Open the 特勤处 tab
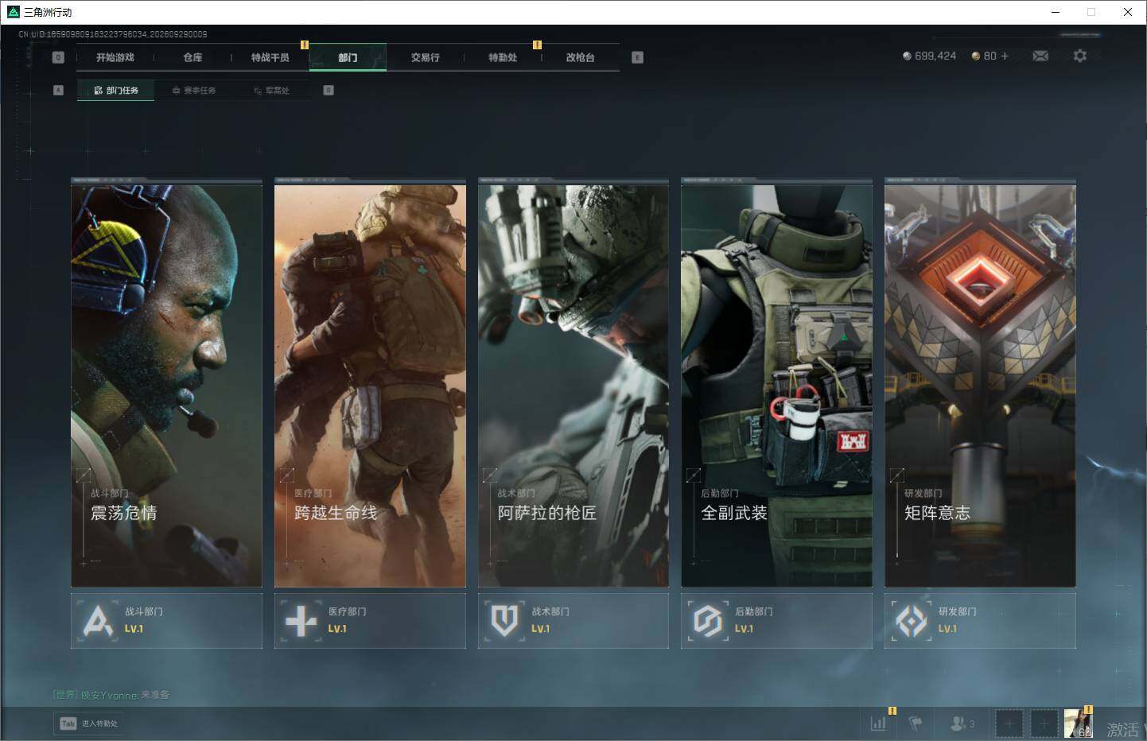Viewport: 1147px width, 741px height. pyautogui.click(x=503, y=57)
